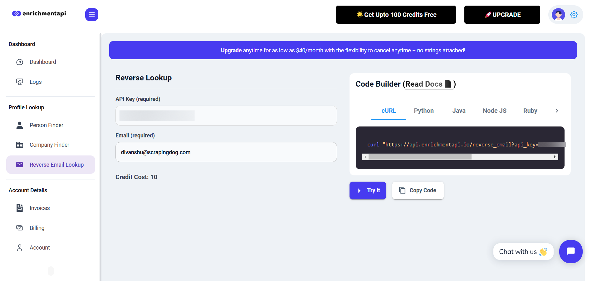Viewport: 592px width, 281px height.
Task: Open the Dashboard compass icon
Action: 20,62
